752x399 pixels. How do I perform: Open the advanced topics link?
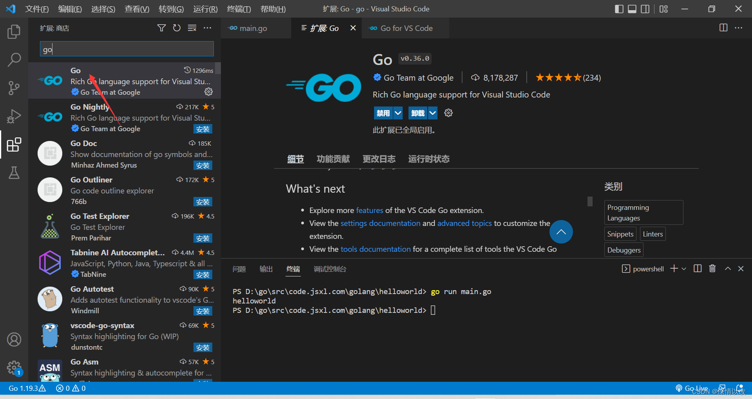tap(465, 223)
